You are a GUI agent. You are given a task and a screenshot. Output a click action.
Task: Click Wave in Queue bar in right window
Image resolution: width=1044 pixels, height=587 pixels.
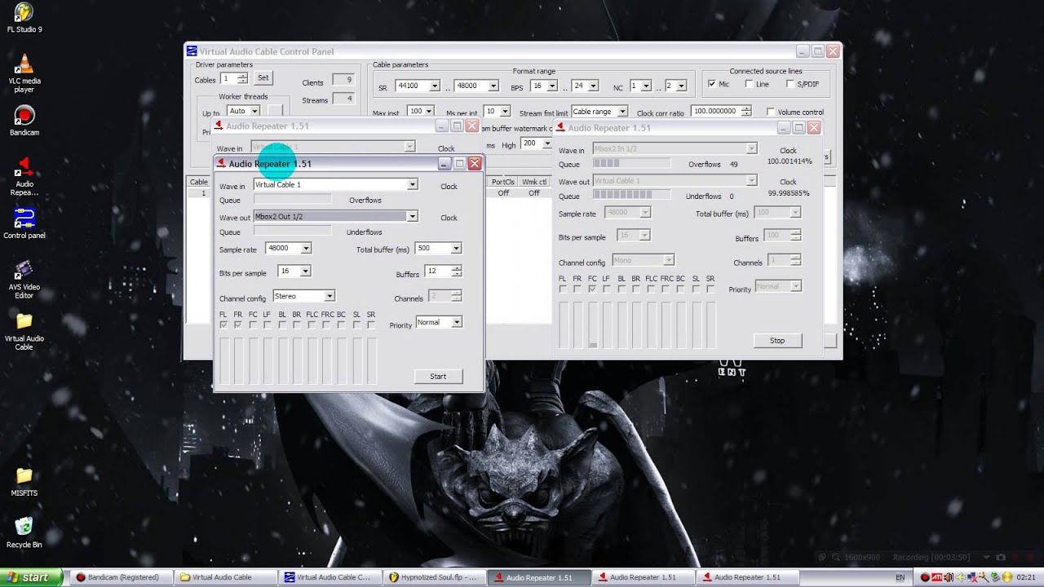[x=631, y=164]
